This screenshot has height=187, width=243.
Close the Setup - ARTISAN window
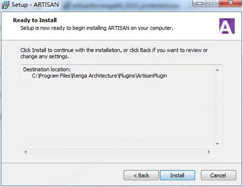[230, 3]
